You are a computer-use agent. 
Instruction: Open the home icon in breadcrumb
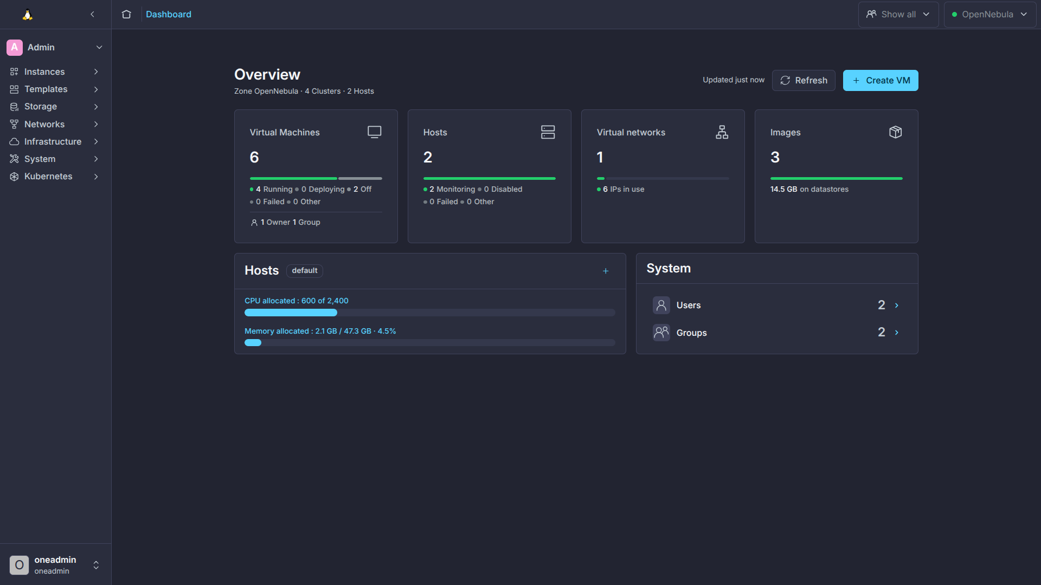point(126,15)
